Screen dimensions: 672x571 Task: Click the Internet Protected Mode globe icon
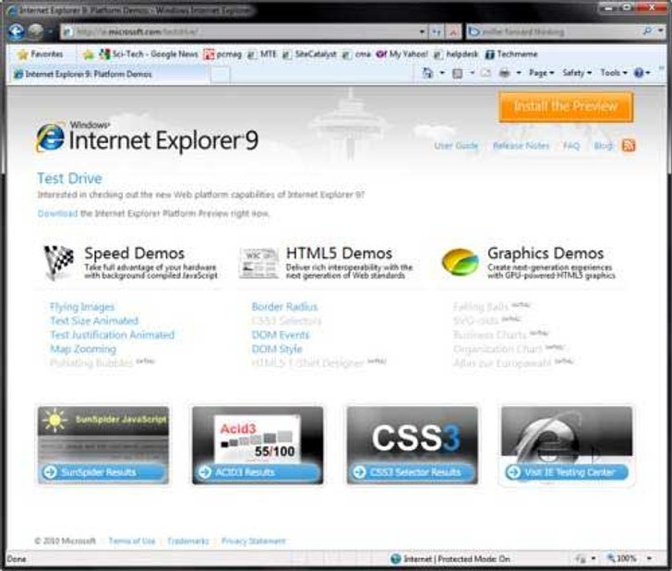click(396, 559)
